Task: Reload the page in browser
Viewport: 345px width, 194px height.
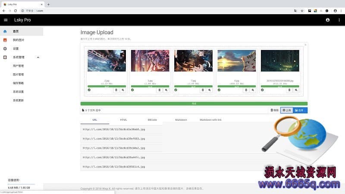Action: pyautogui.click(x=16, y=11)
